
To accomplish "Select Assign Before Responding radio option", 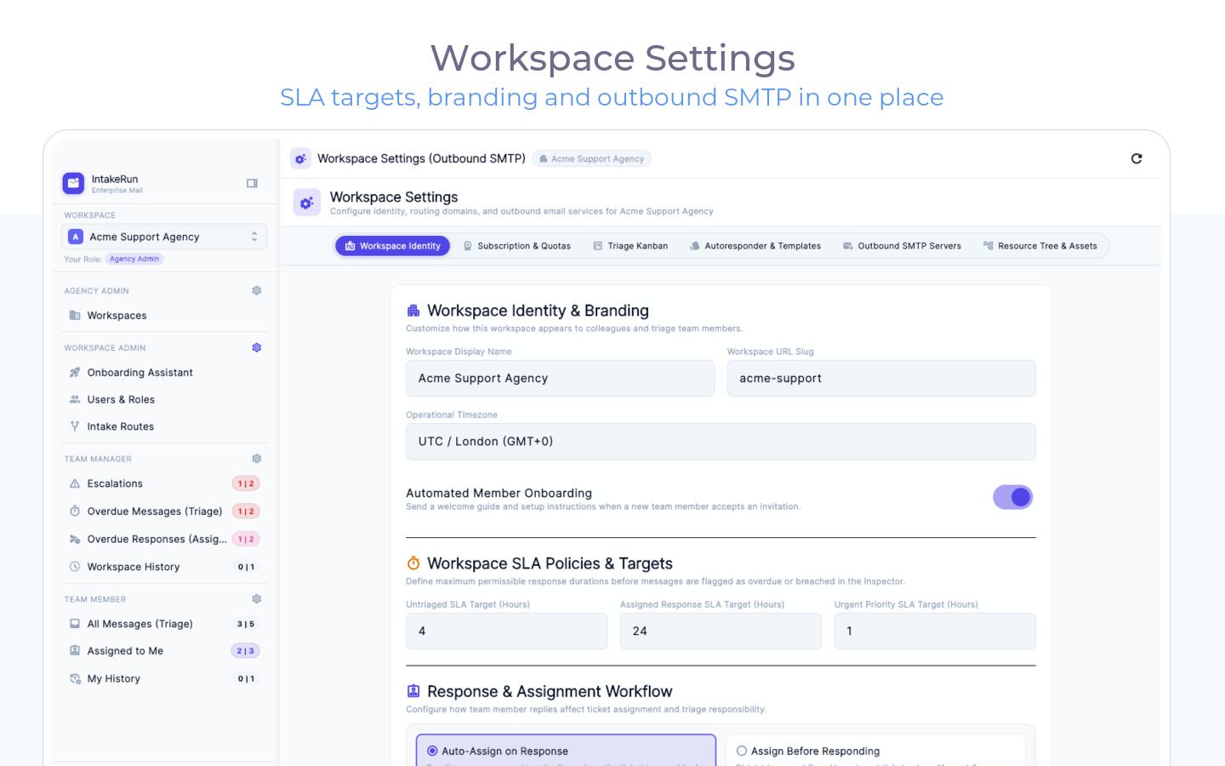I will (x=742, y=751).
